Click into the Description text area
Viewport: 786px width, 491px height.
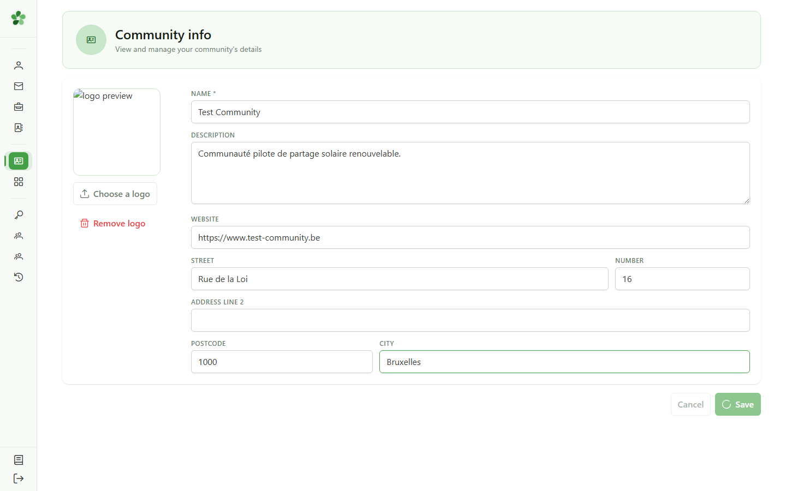(x=471, y=173)
